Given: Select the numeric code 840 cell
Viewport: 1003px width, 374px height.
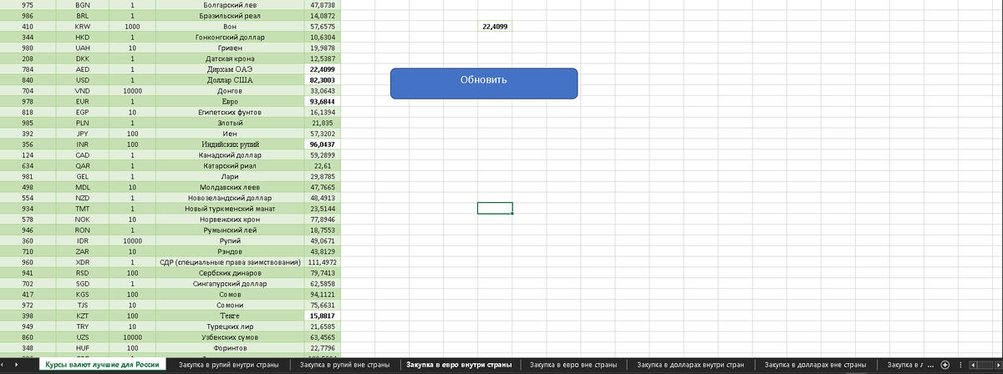Looking at the screenshot, I should [x=28, y=80].
